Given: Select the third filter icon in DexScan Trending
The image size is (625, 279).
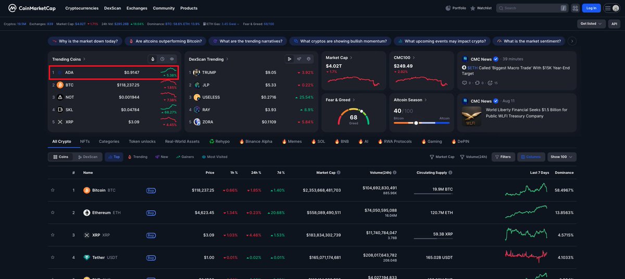Looking at the screenshot, I should (309, 59).
